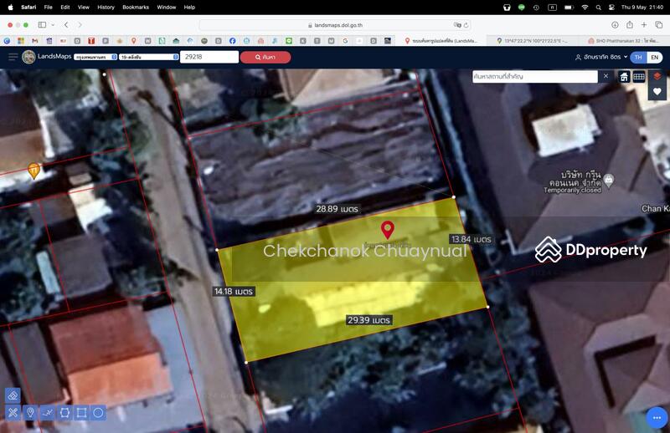Pick the place-marker pin tool

tap(30, 413)
